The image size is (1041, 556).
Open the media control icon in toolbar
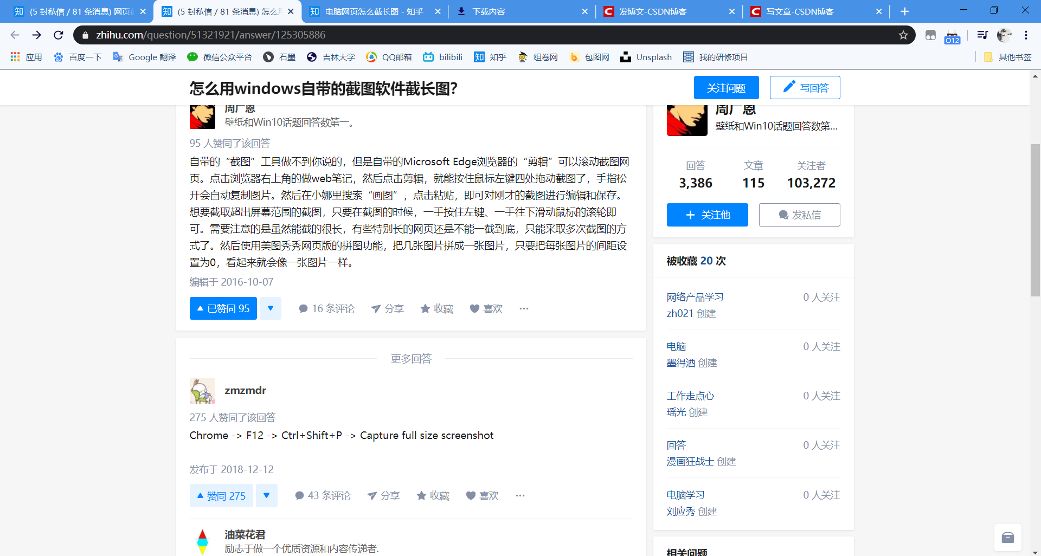click(982, 35)
